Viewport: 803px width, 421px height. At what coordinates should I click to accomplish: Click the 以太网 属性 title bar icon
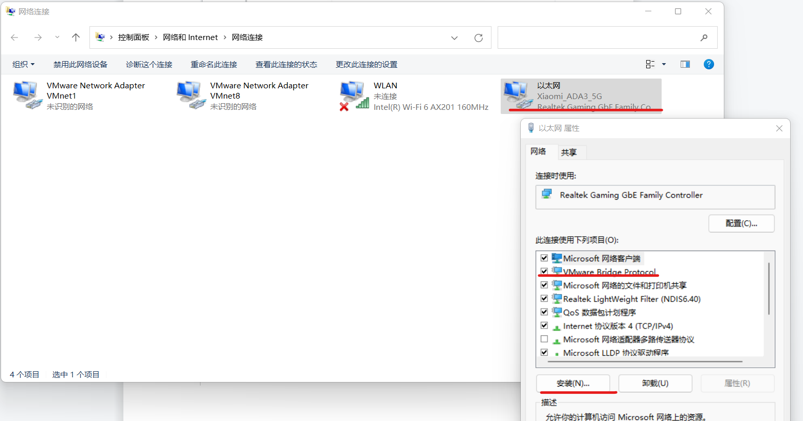tap(531, 128)
